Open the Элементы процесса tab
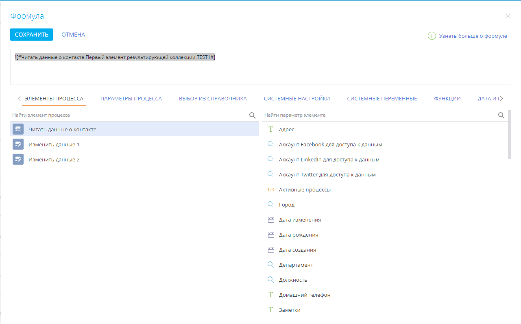521x324 pixels. click(x=54, y=98)
